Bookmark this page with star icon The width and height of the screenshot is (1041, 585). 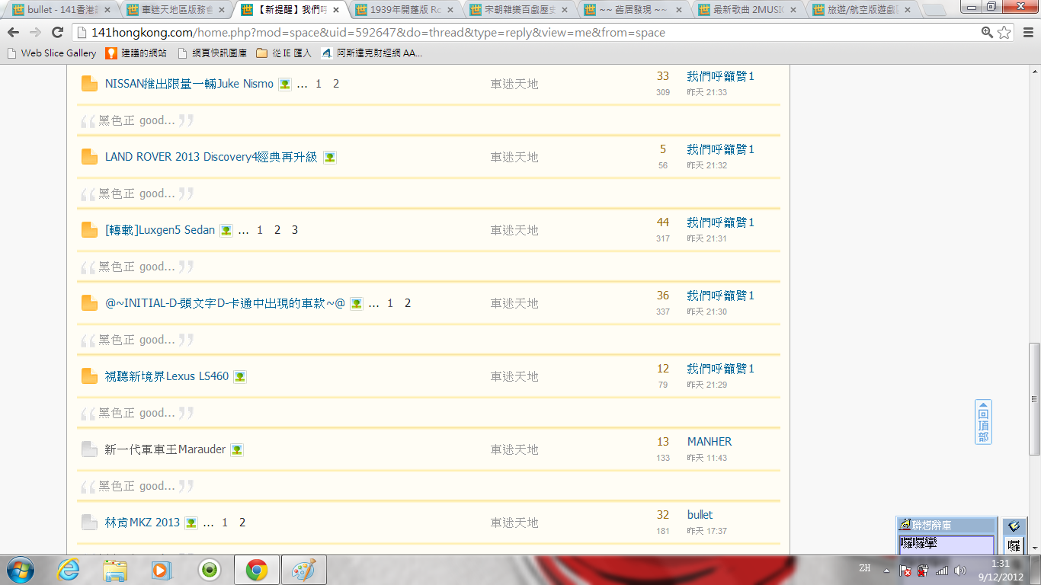click(x=1004, y=33)
